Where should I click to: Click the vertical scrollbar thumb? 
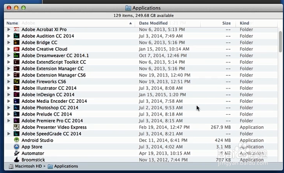click(x=280, y=42)
